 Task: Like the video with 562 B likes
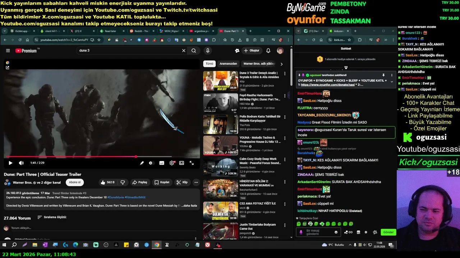coord(108,182)
